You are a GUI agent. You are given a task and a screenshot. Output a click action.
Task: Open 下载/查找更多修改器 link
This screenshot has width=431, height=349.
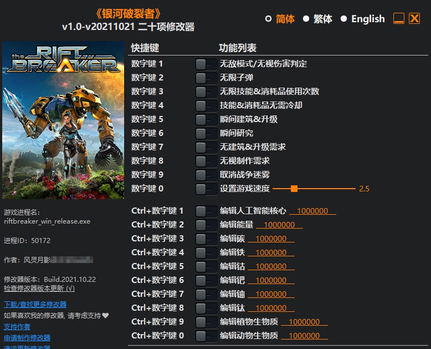(x=35, y=305)
